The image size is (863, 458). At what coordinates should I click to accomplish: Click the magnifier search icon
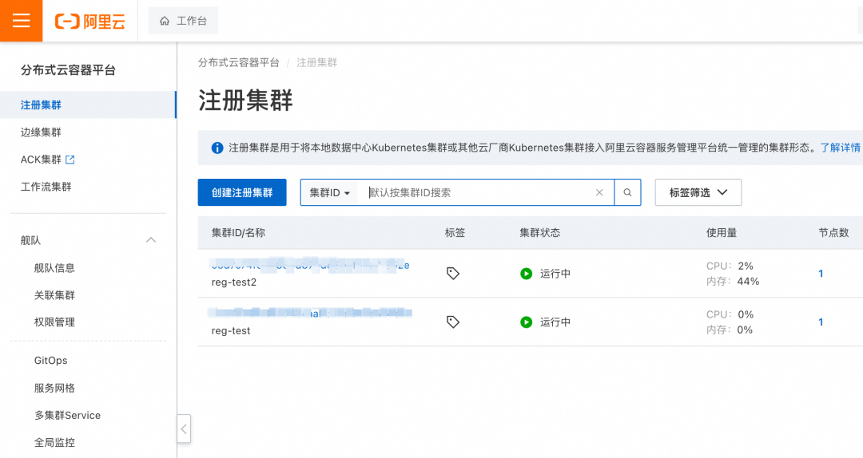tap(627, 192)
